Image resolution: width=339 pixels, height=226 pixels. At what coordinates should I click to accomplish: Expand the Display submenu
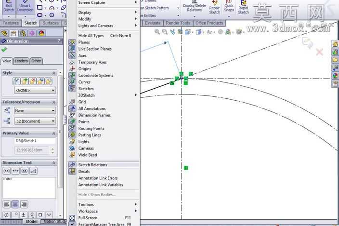104,13
